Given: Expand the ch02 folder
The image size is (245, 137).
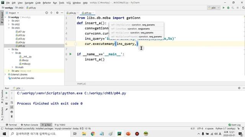Looking at the screenshot, I should (9, 24).
